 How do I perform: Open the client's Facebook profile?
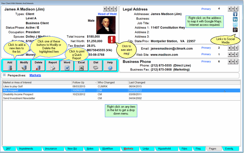point(235,14)
